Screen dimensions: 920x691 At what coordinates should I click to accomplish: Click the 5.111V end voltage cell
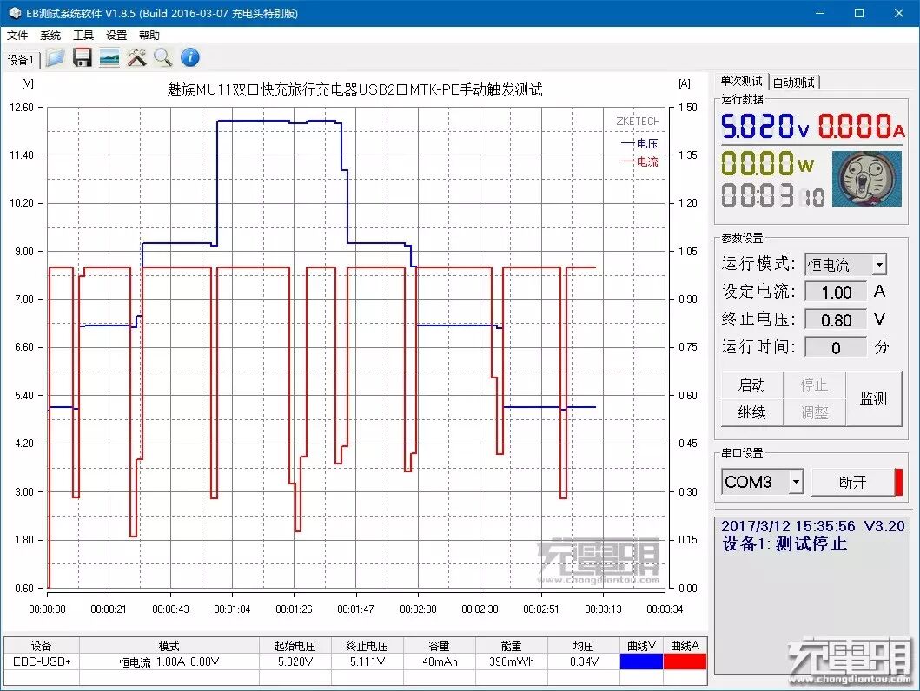[x=367, y=661]
